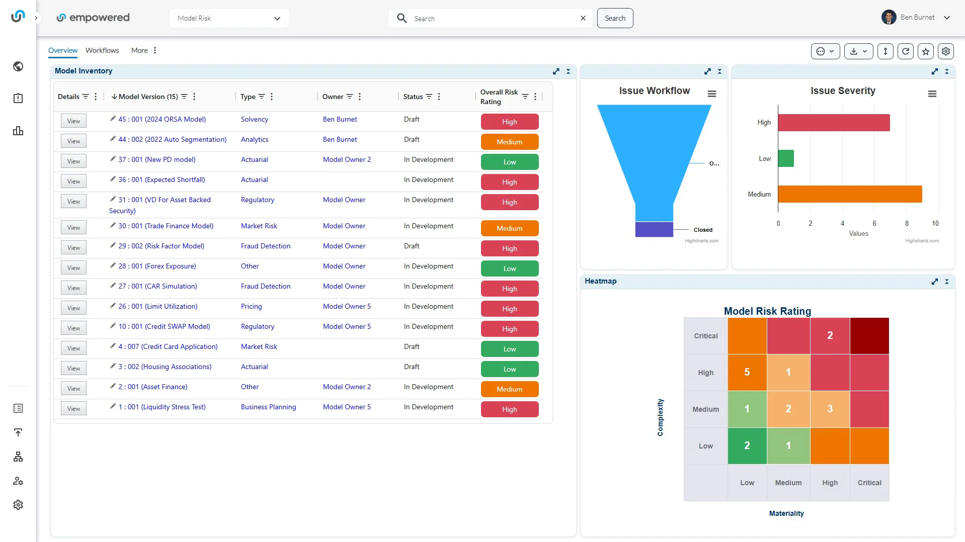
Task: Collapse the Issue Severity panel
Action: point(947,71)
